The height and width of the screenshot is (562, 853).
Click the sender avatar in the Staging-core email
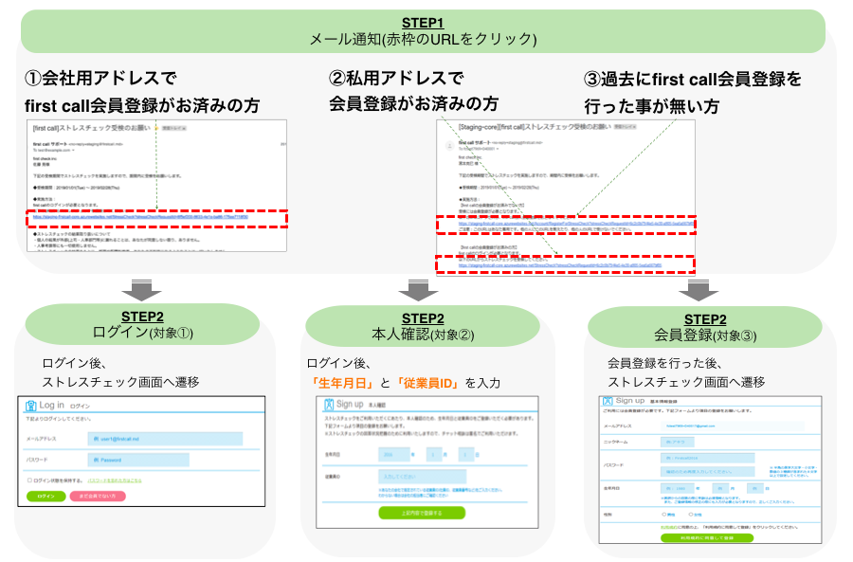coord(450,145)
